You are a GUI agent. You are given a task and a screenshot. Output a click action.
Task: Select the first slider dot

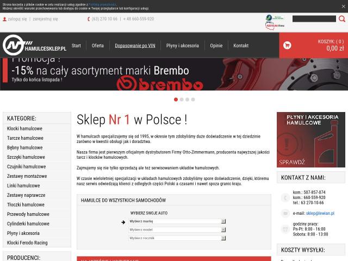pos(176,100)
